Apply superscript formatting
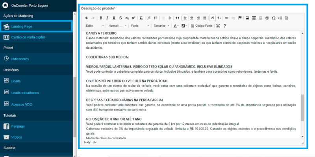This screenshot has height=157, width=315. [x=133, y=18]
